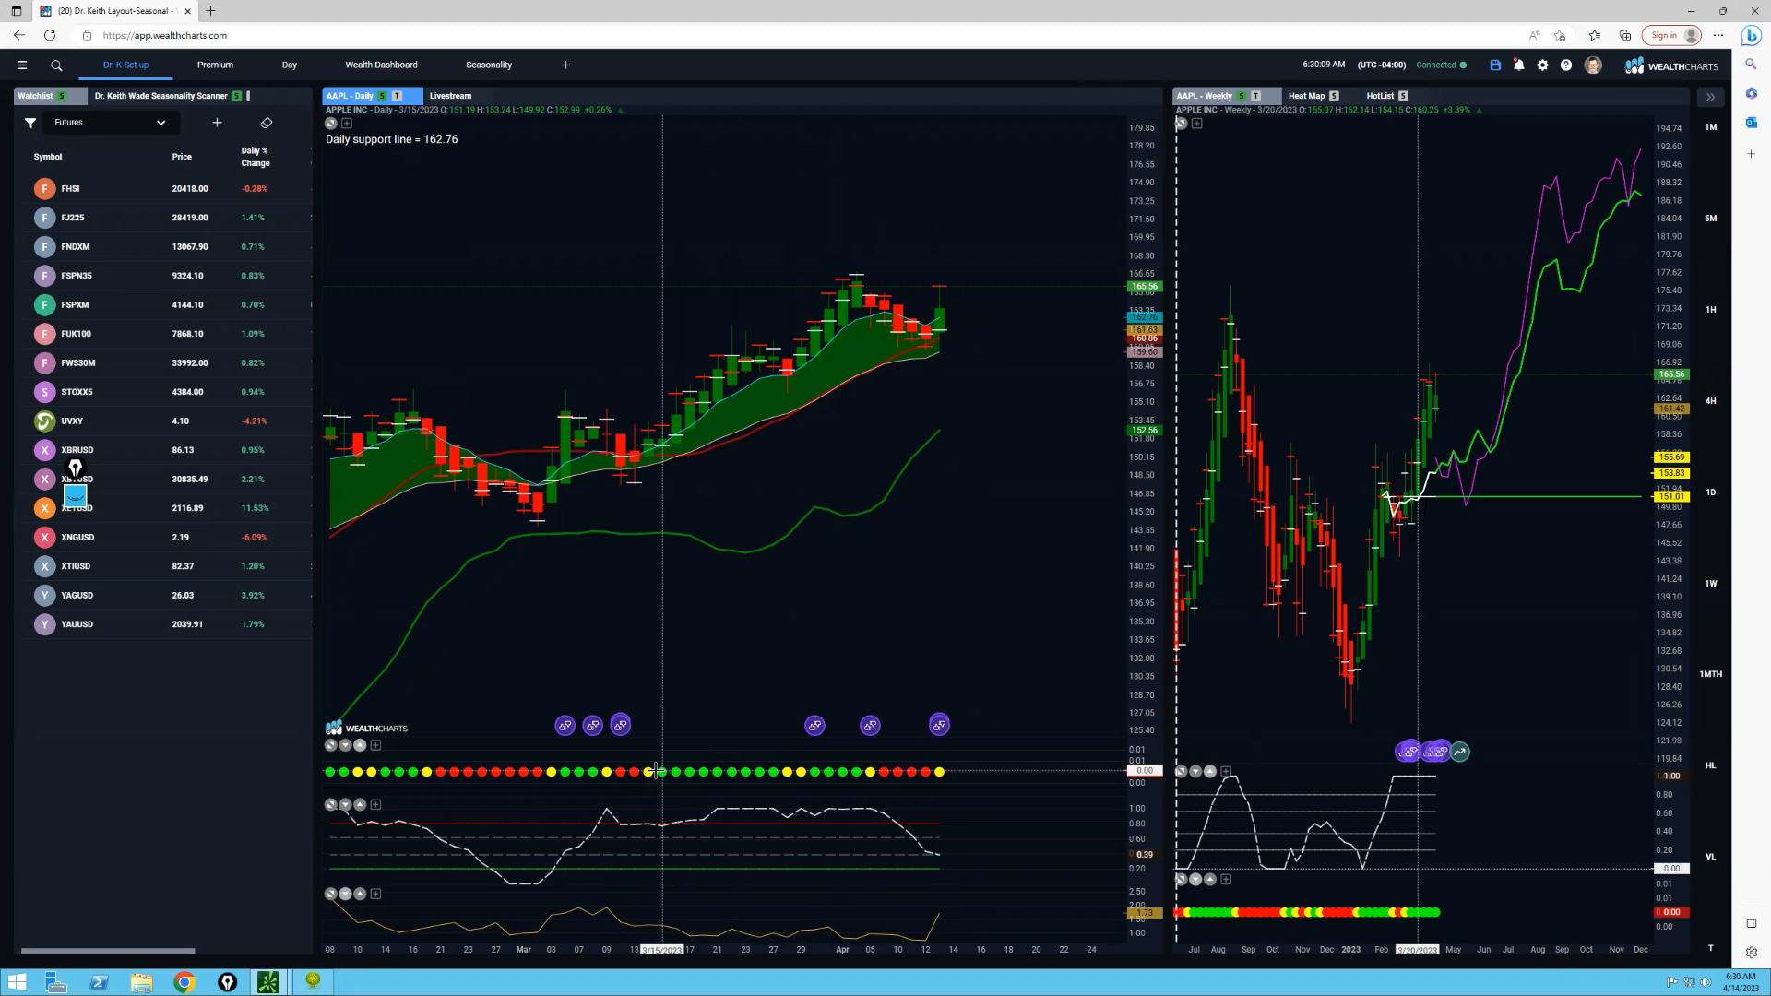
Task: Toggle the T badge on AAPL - Daily tab
Action: (398, 96)
